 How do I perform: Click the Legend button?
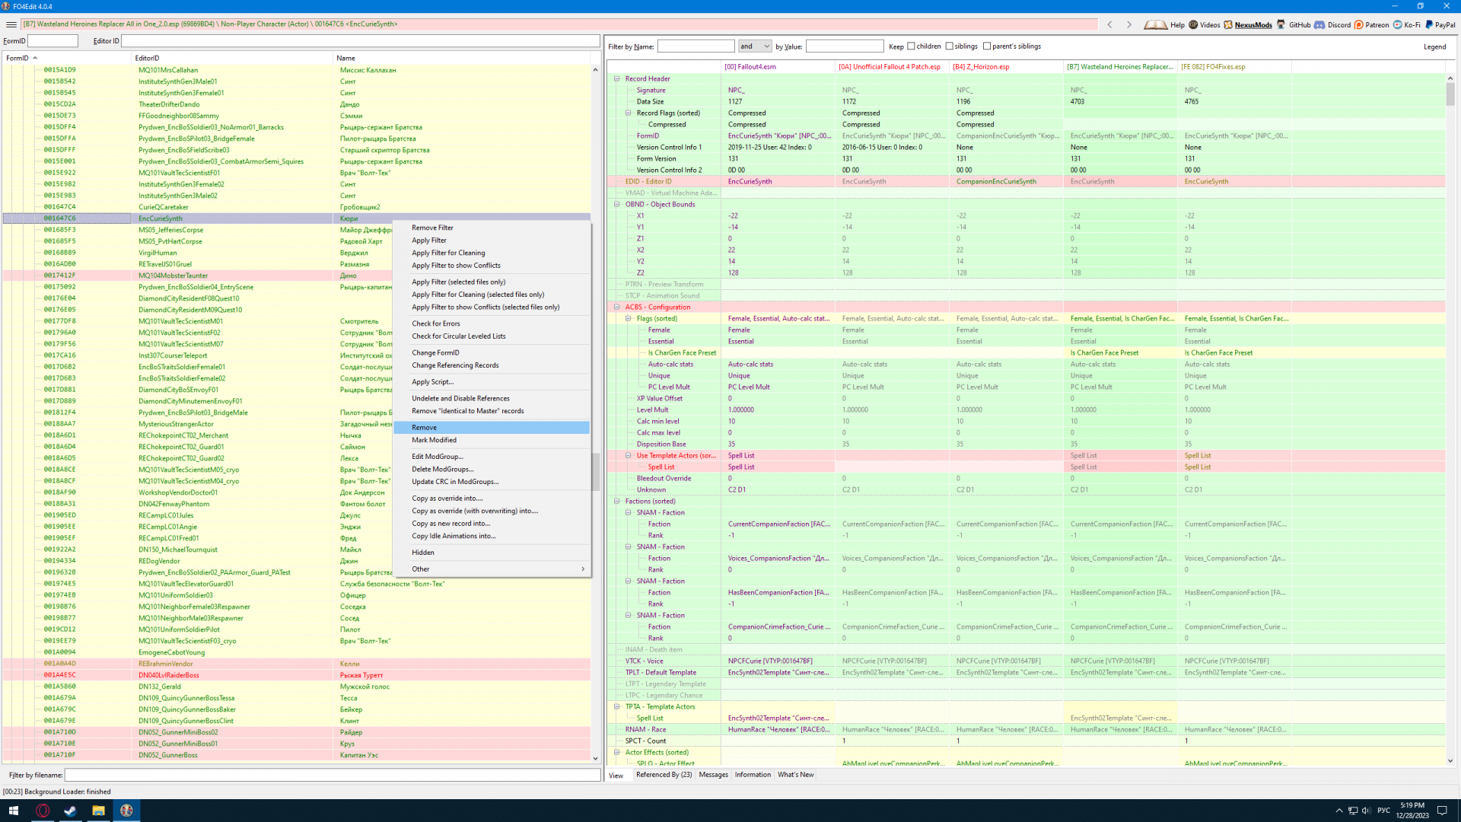tap(1434, 46)
